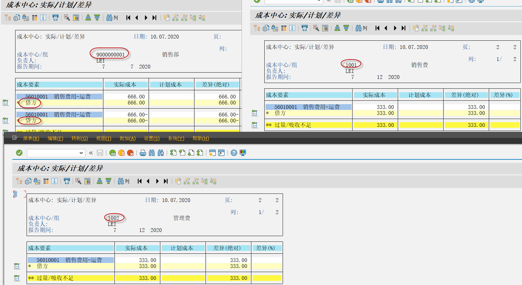Open the 视图(I) menu
The height and width of the screenshot is (285, 522).
[x=103, y=138]
